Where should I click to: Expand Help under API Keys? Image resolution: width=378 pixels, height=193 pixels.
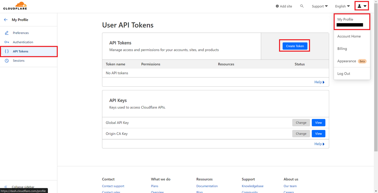coord(319,144)
